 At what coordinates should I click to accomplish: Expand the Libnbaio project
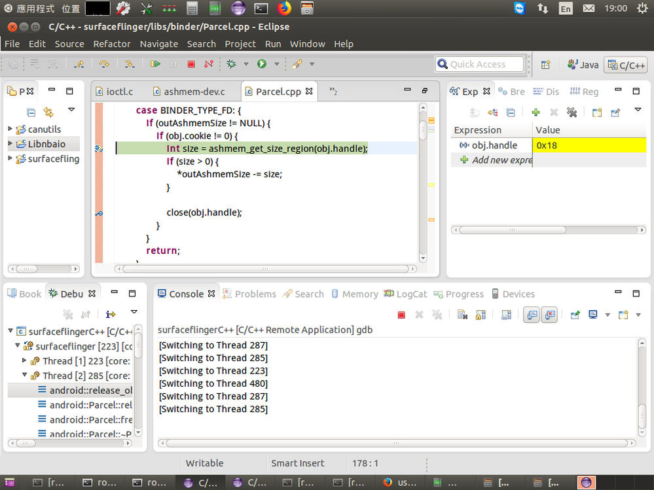point(10,143)
